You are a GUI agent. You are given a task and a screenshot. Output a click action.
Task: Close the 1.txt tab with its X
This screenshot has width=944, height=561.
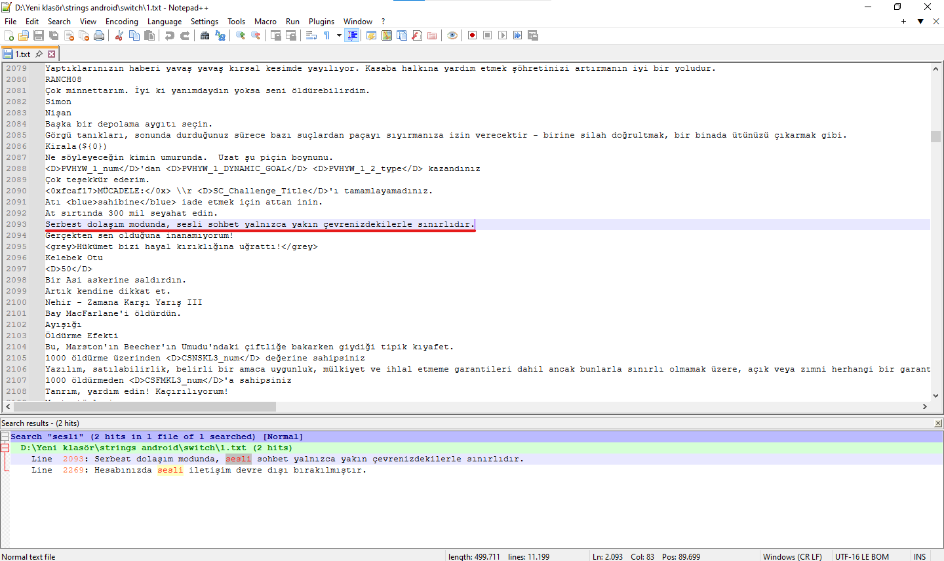pos(52,54)
